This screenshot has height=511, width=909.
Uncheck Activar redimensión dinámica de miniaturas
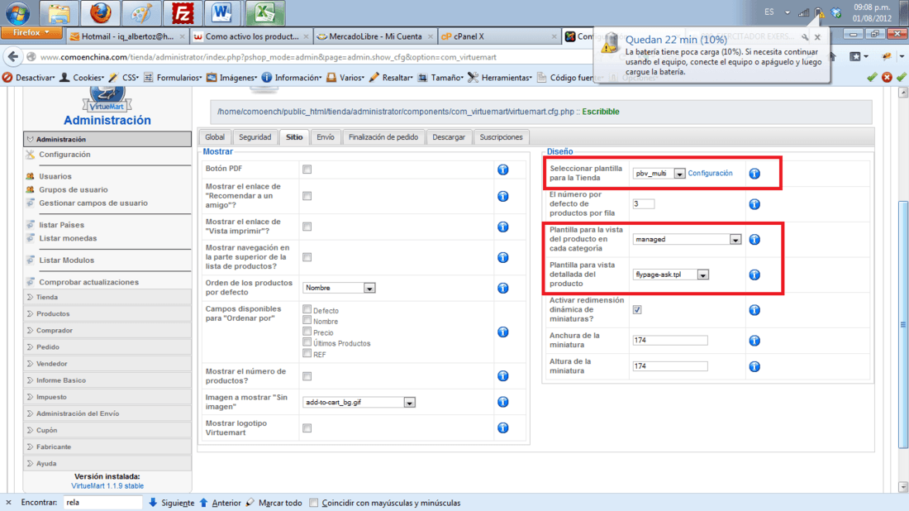click(x=637, y=310)
